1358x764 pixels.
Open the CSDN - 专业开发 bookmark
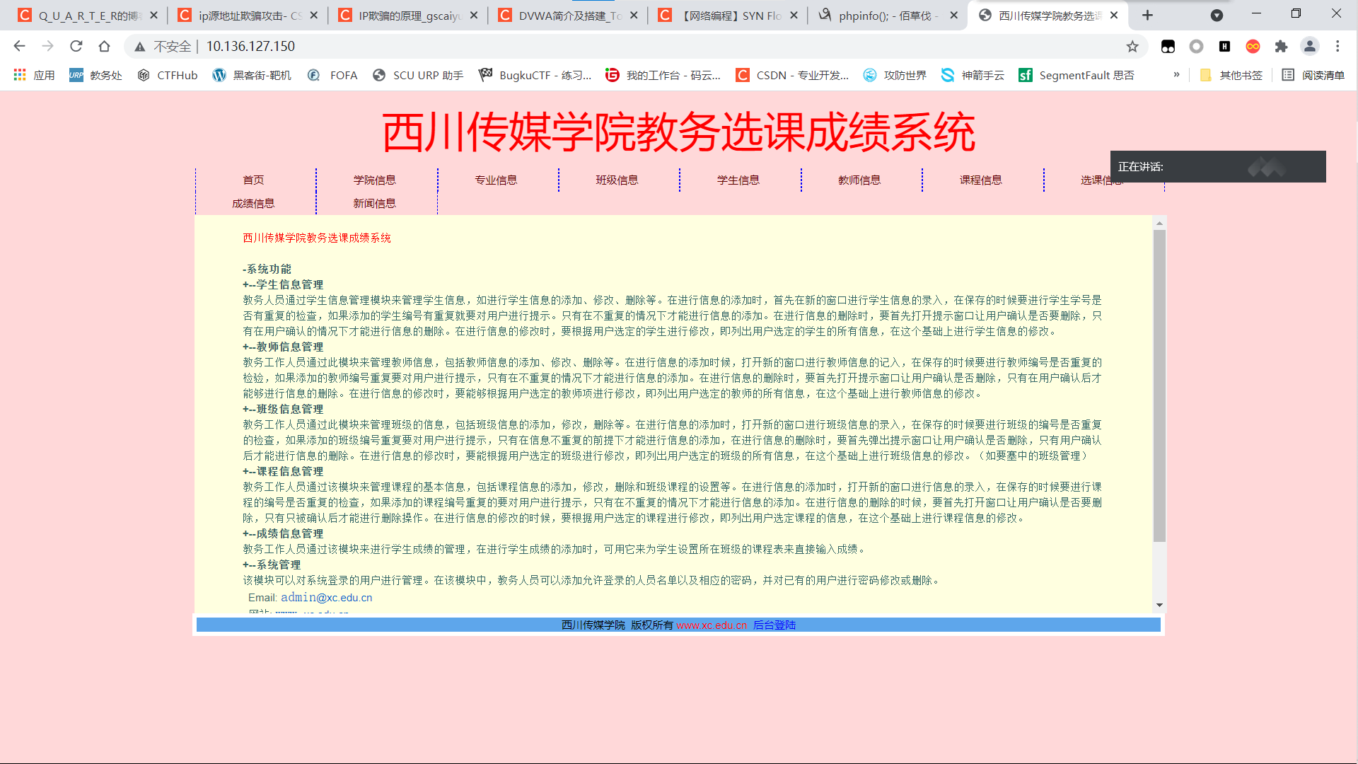point(792,75)
